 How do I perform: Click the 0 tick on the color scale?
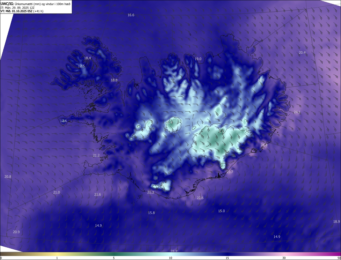(1, 258)
